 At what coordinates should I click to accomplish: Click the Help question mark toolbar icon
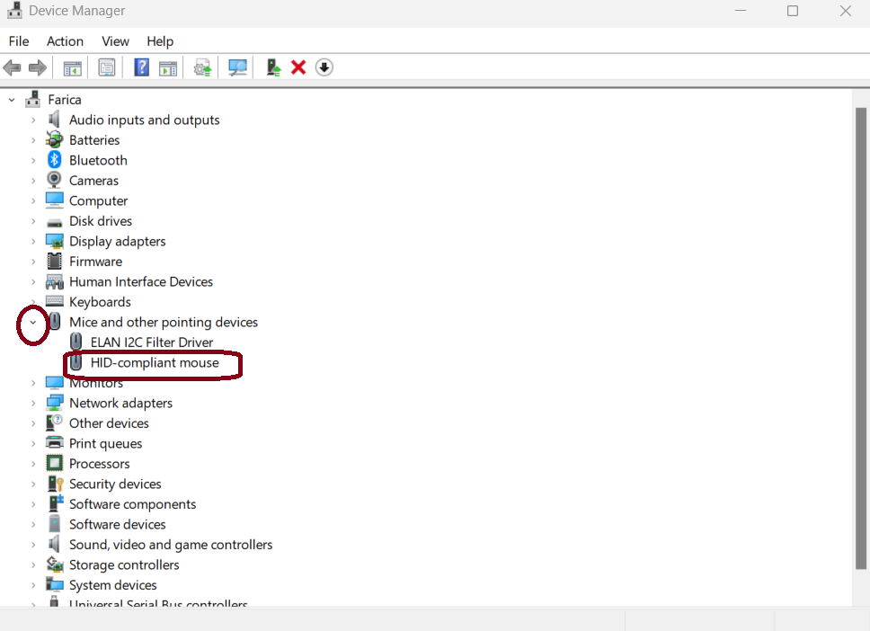141,67
